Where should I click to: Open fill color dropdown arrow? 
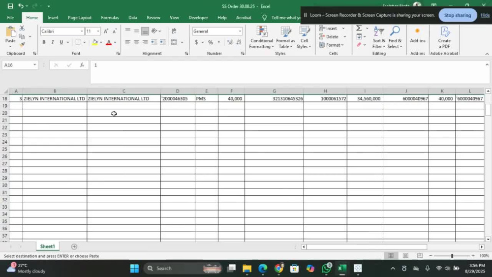(x=101, y=42)
